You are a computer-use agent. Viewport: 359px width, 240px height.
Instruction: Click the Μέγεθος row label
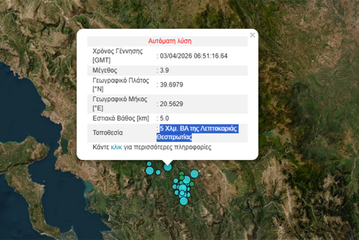(105, 70)
